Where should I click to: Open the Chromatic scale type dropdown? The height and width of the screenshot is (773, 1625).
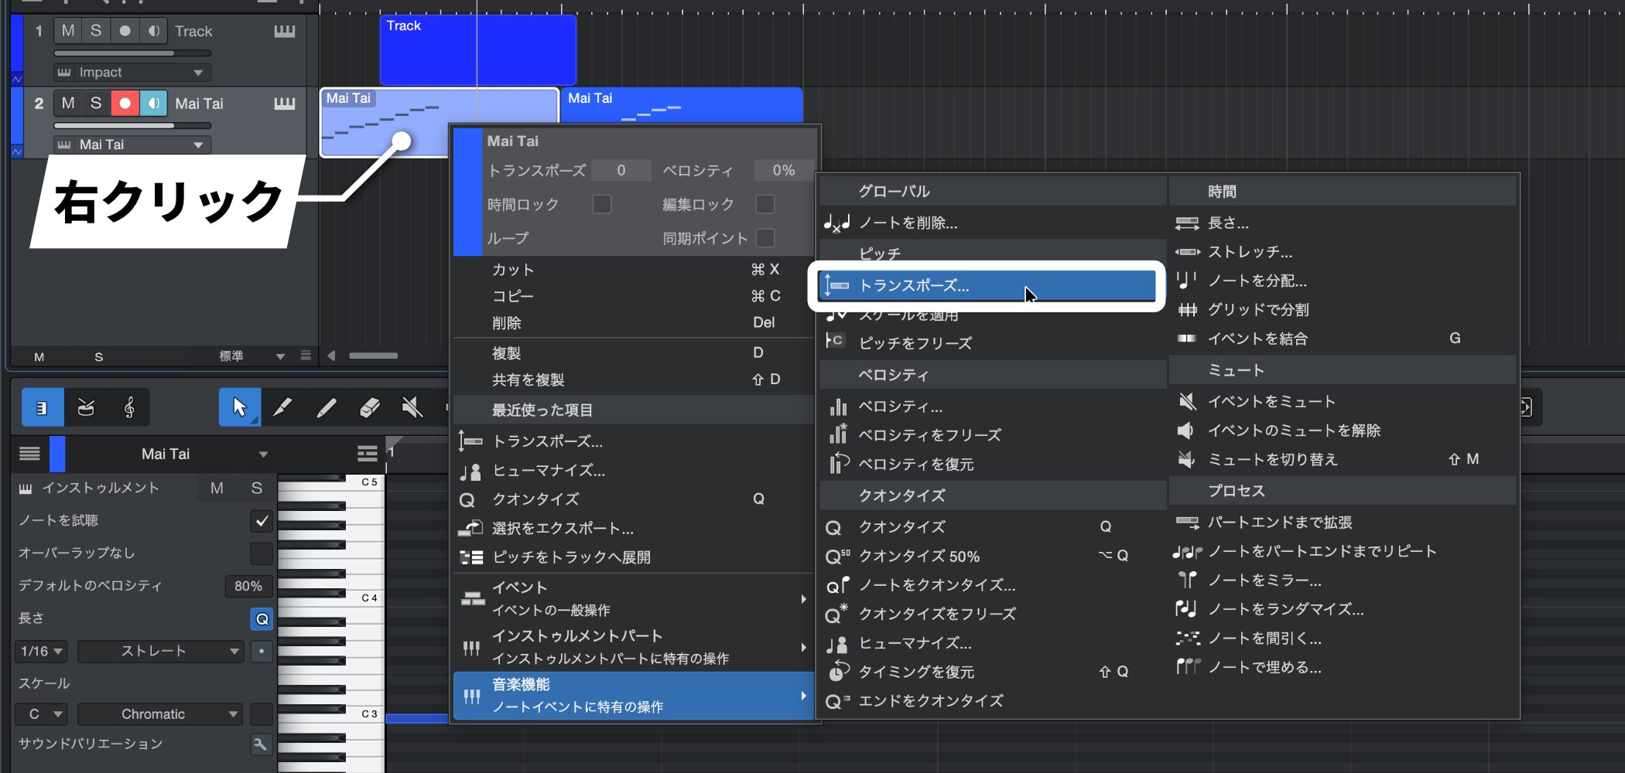coord(160,714)
